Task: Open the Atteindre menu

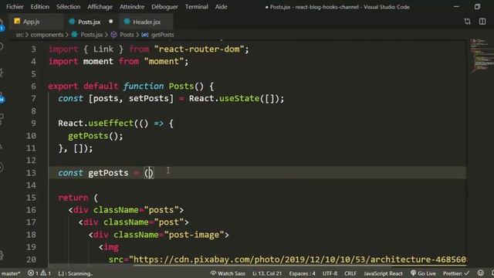Action: (x=132, y=7)
